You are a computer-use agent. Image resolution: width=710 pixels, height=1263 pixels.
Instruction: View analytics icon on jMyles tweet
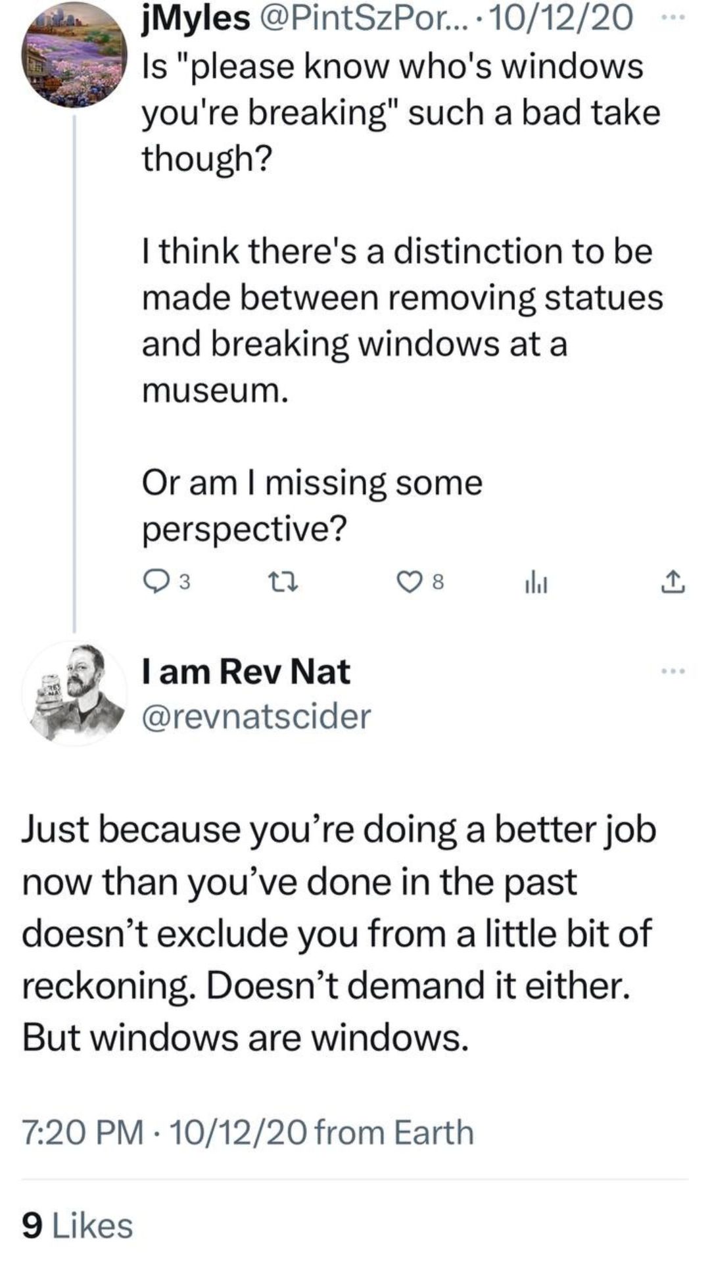click(536, 582)
